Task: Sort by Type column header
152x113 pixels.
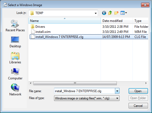Action: point(141,21)
